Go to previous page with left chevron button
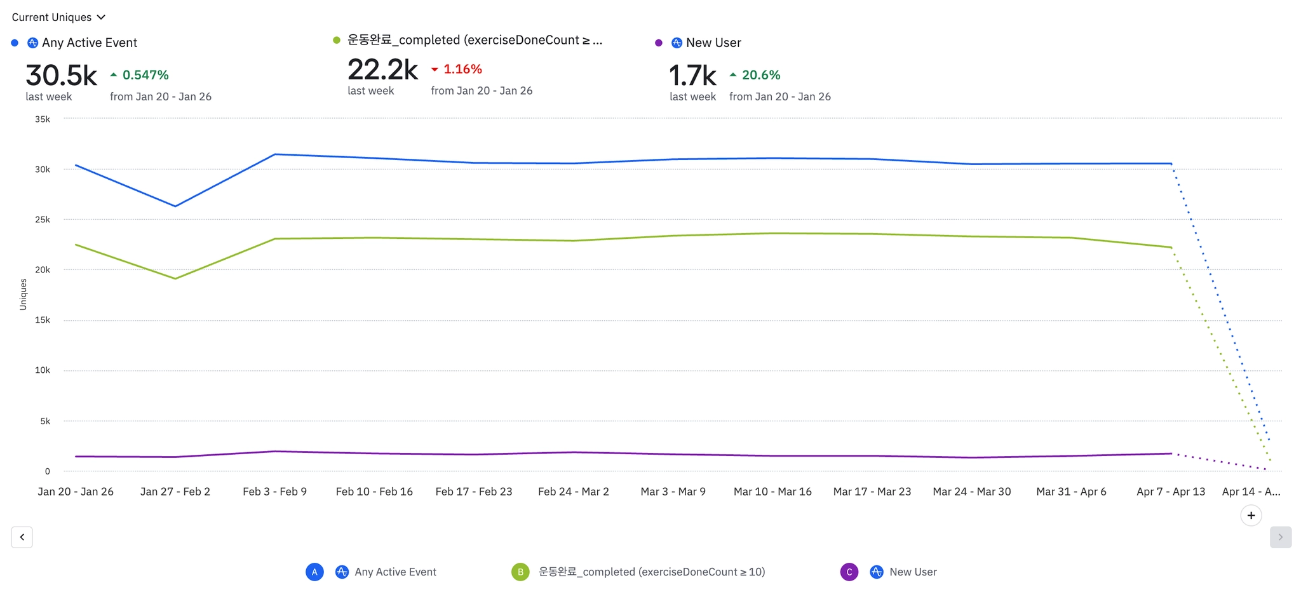This screenshot has width=1301, height=592. click(x=22, y=537)
